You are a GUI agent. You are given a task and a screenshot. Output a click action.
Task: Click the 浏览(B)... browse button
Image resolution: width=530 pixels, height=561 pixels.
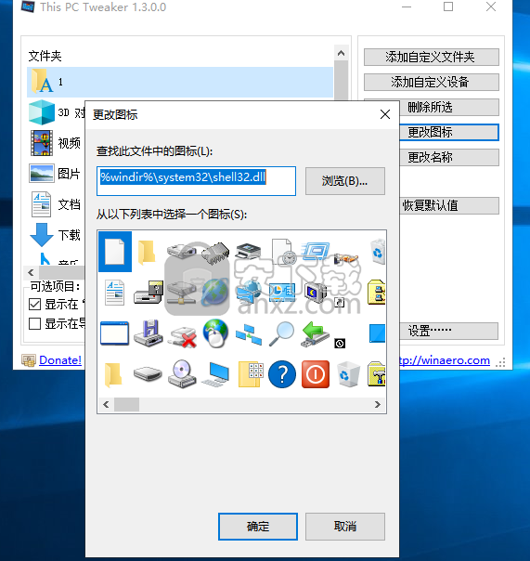click(345, 181)
